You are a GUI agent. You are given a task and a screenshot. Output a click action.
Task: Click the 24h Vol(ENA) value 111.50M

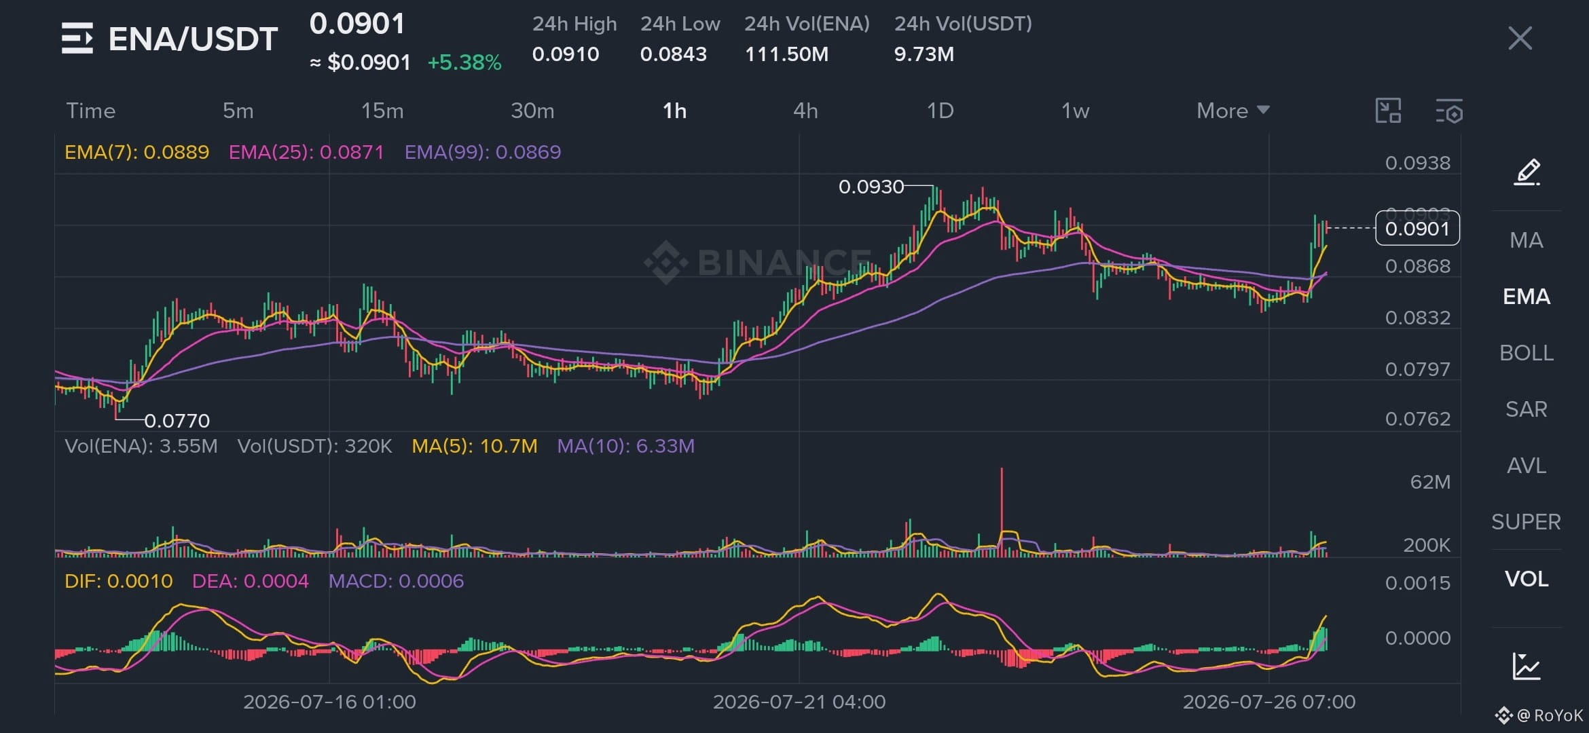pyautogui.click(x=786, y=54)
